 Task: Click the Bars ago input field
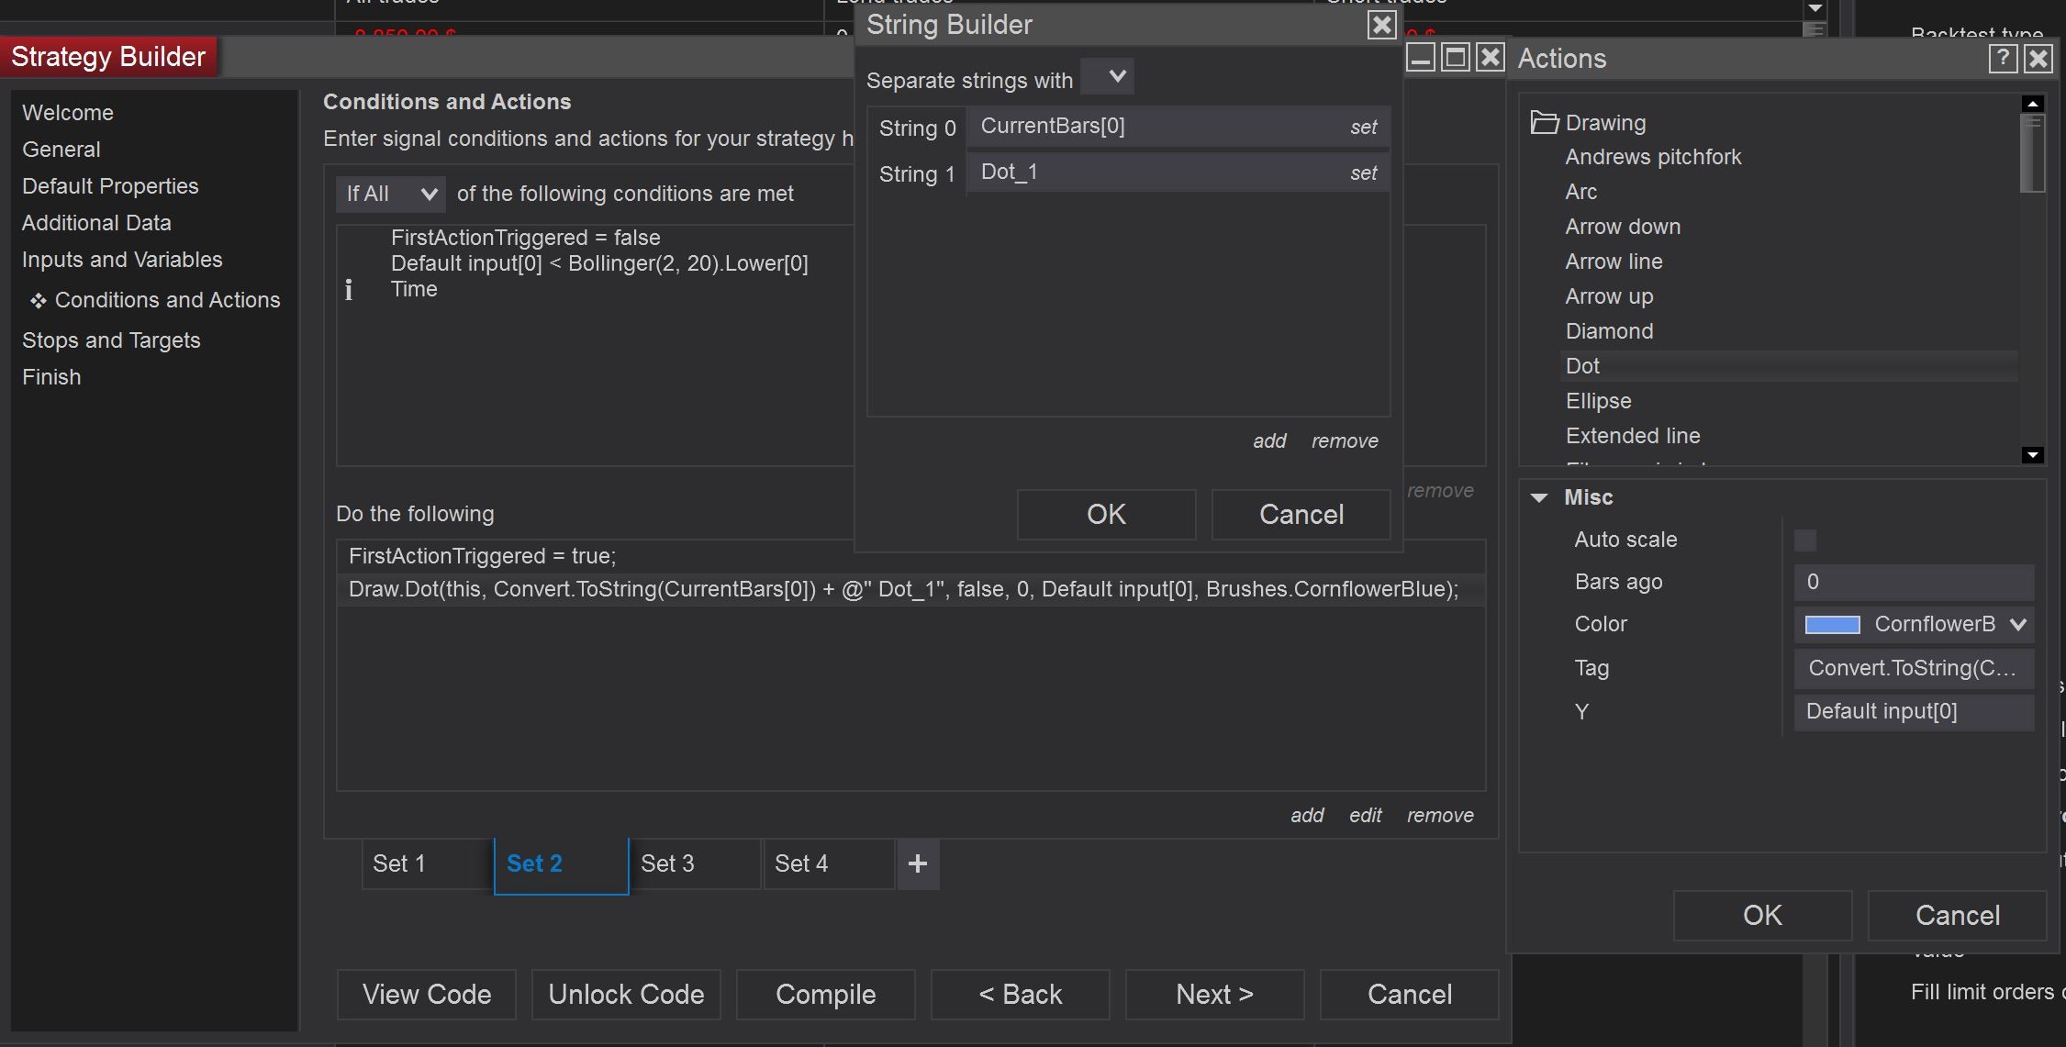(x=1914, y=582)
